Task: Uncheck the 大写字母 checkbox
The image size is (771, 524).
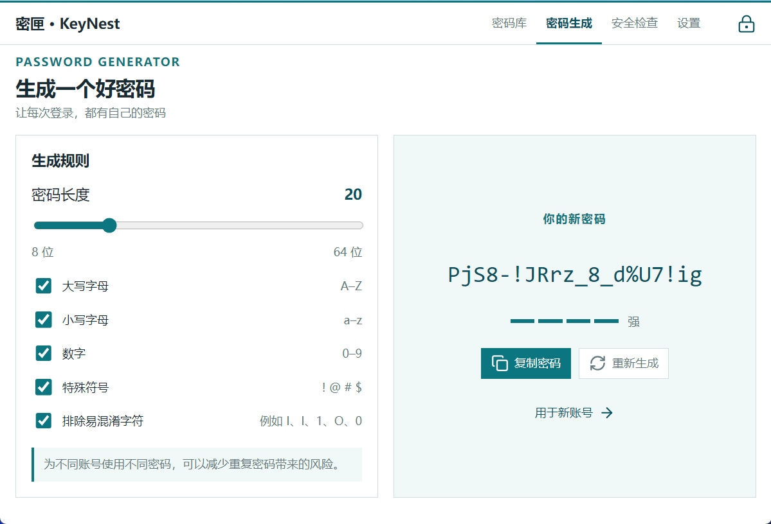Action: coord(44,286)
